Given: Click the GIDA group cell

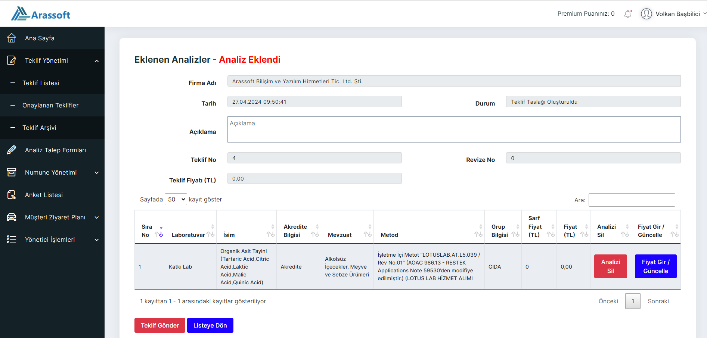Looking at the screenshot, I should pyautogui.click(x=503, y=267).
